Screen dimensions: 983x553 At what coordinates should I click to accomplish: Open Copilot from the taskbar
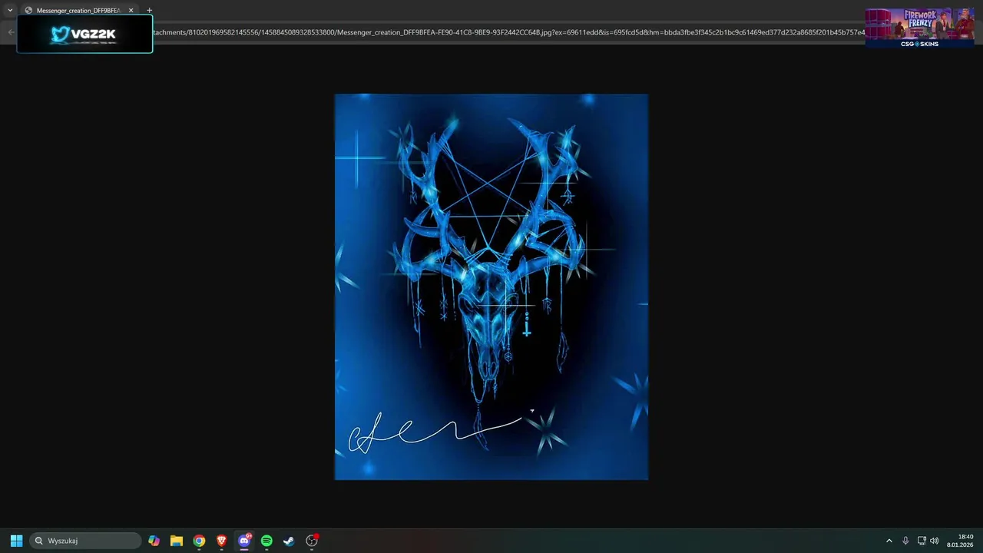(154, 541)
